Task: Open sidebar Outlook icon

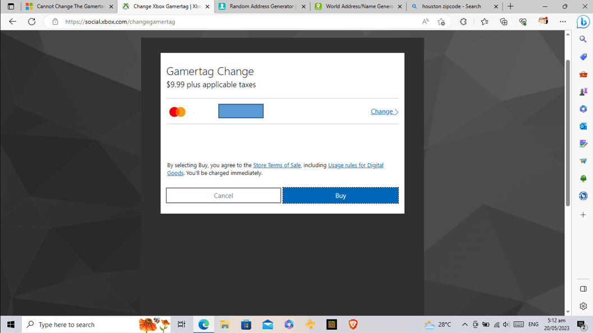Action: (583, 126)
